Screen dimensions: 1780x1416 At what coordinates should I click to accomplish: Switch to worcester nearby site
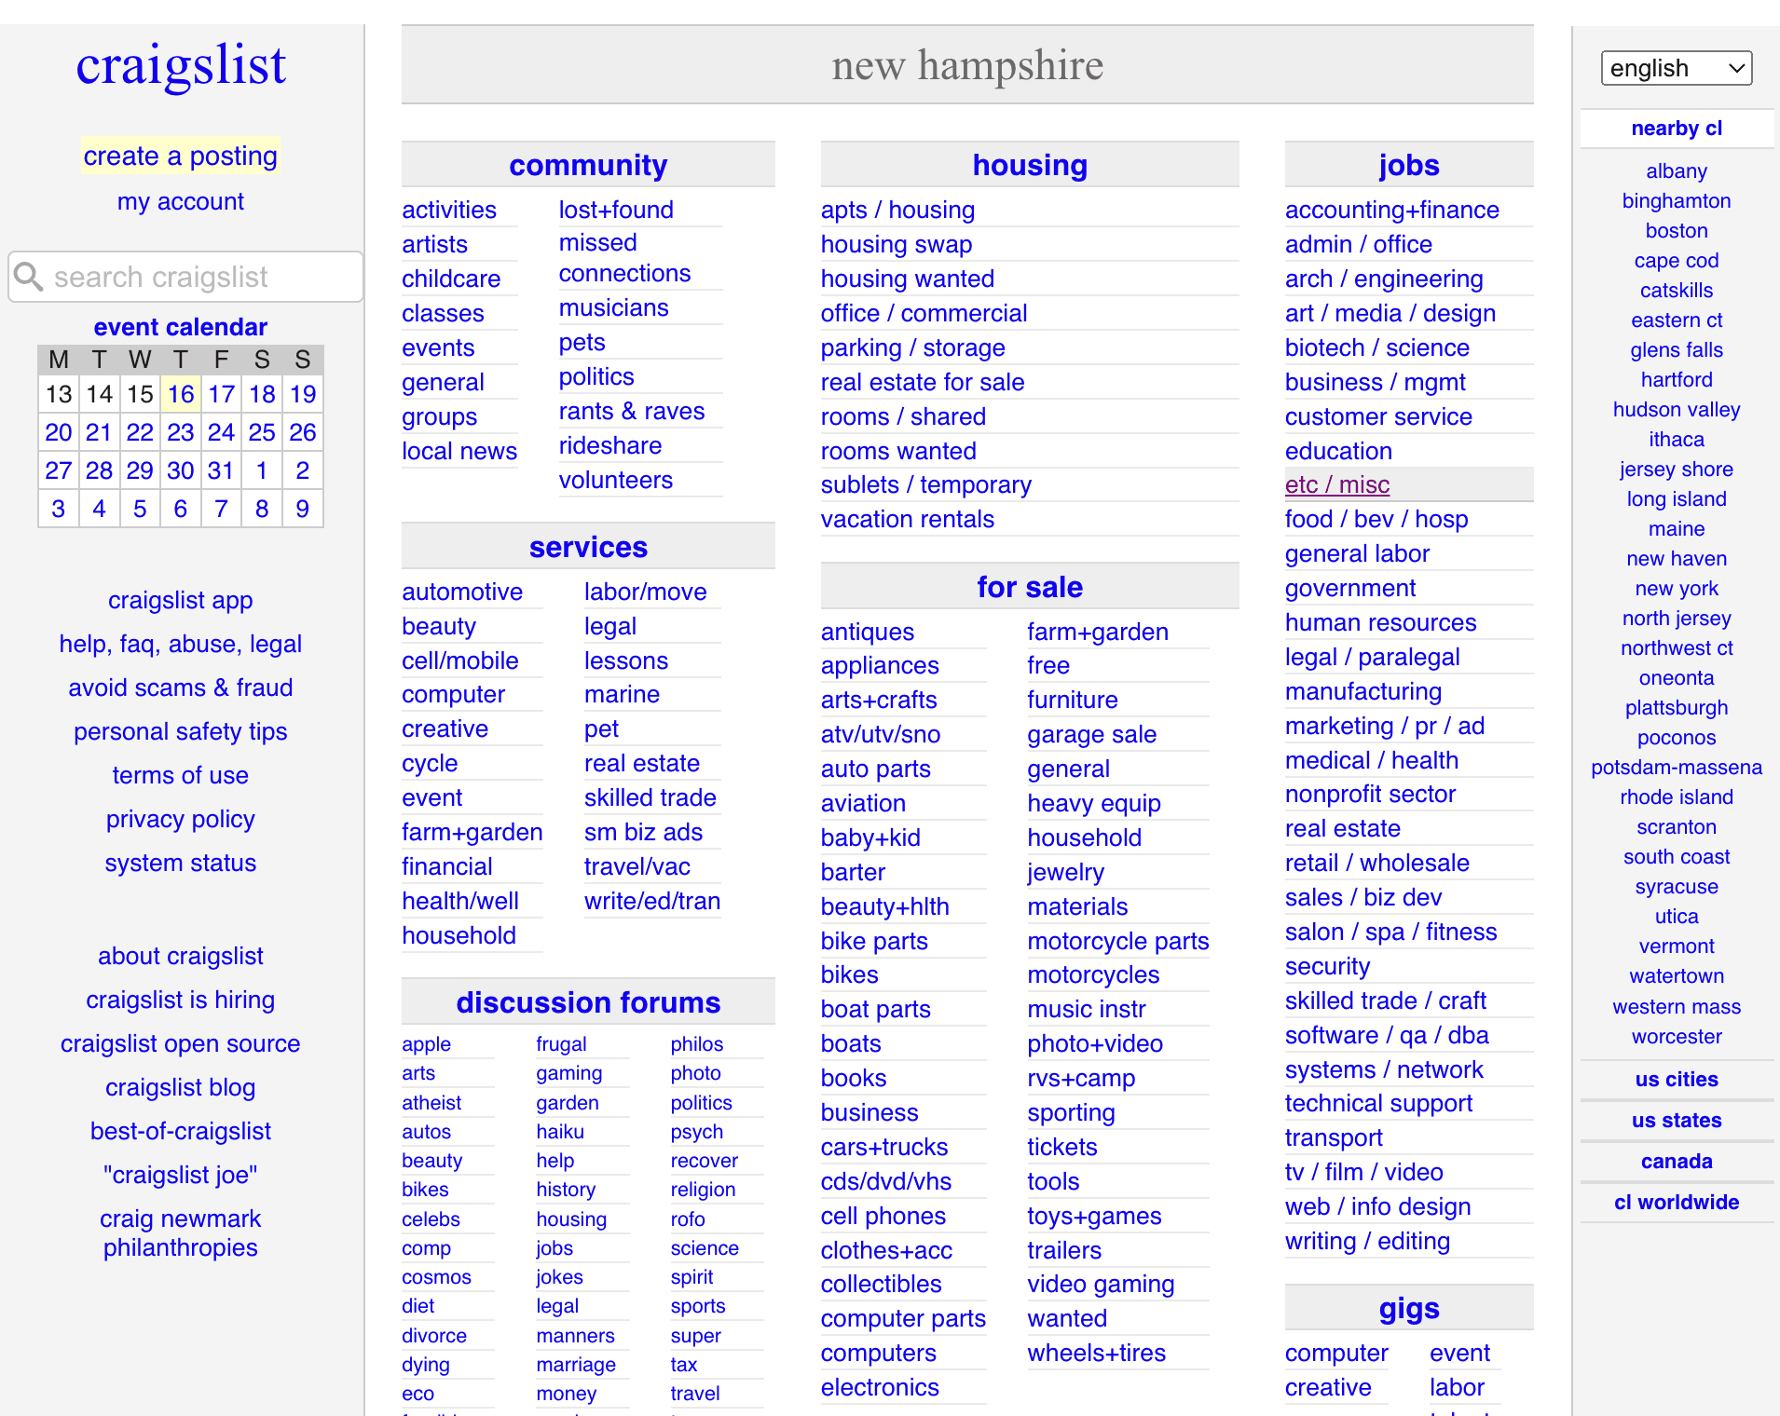coord(1676,1036)
